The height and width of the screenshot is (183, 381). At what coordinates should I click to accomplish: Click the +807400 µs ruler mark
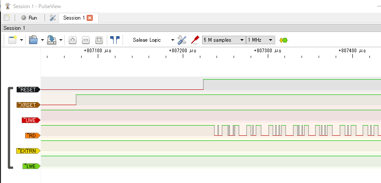tap(352, 51)
